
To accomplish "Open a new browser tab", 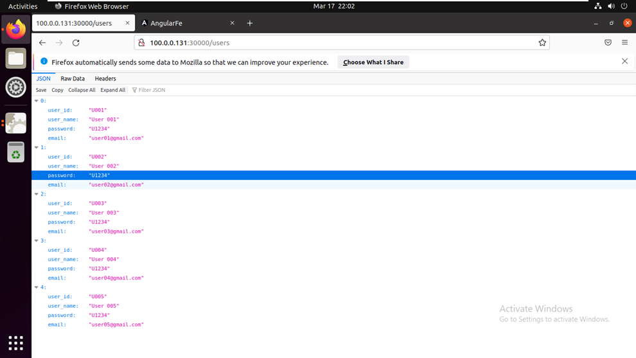I will [x=250, y=23].
